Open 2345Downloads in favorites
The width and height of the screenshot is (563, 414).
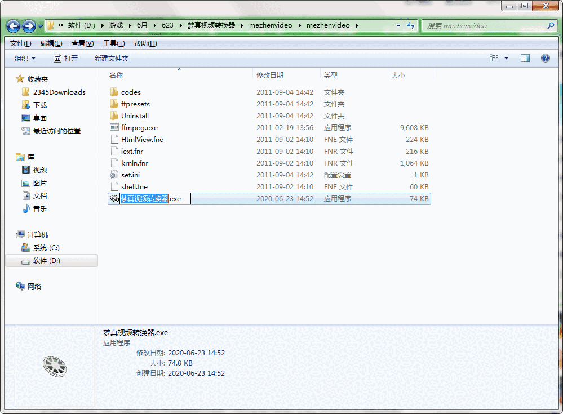pos(59,92)
